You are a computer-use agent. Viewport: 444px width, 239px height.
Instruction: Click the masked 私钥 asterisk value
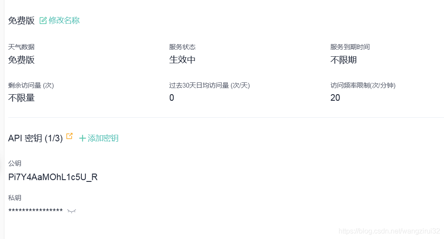pyautogui.click(x=35, y=211)
